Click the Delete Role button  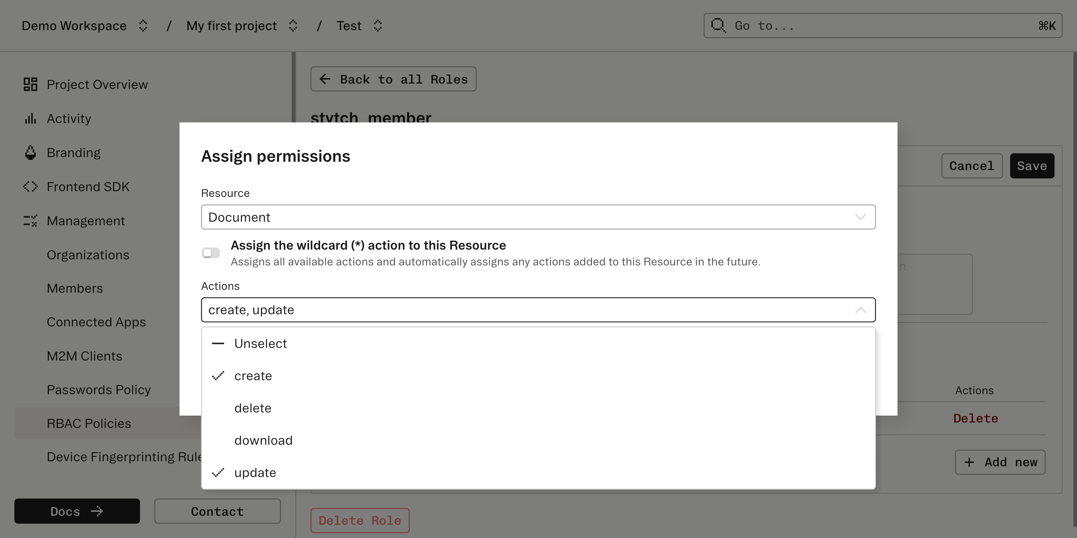(360, 520)
